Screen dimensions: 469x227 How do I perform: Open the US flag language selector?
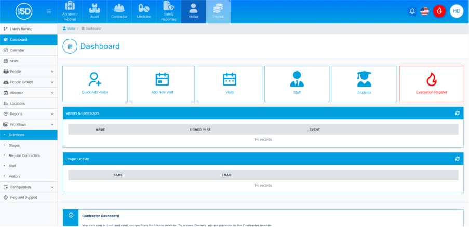tap(424, 11)
